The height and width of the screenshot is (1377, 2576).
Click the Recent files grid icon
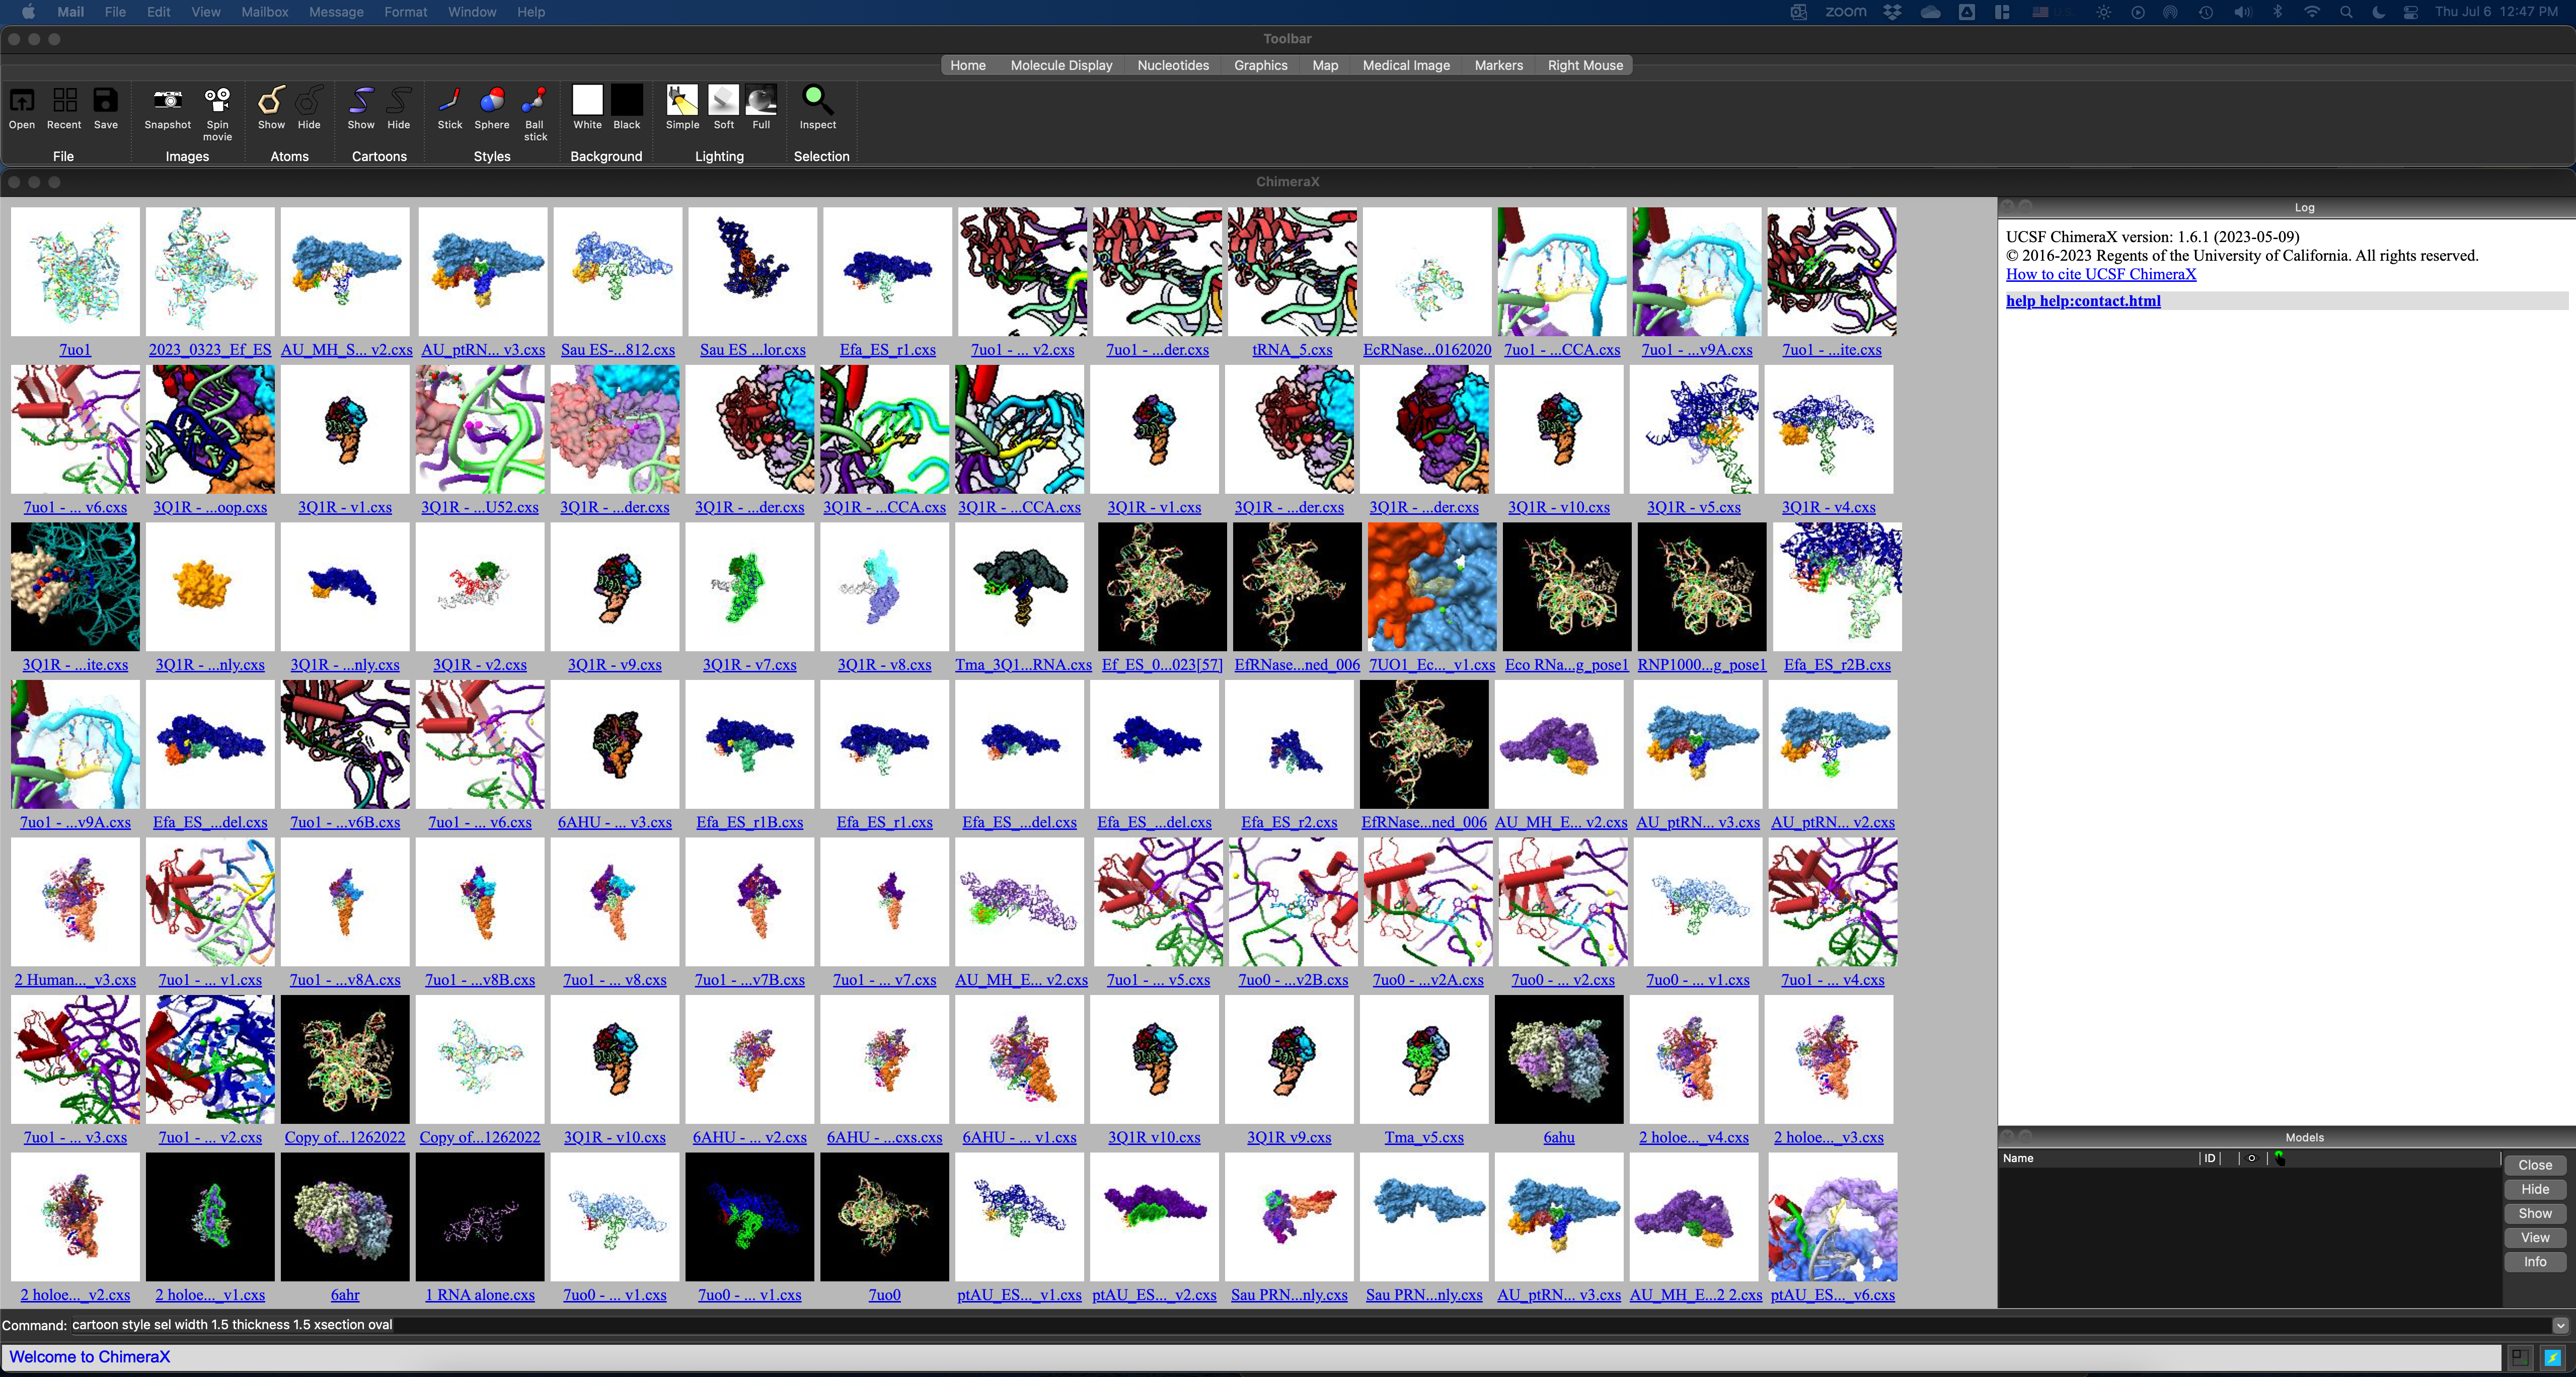[64, 100]
